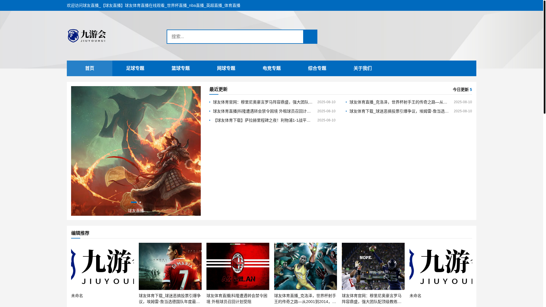Select the first carousel indicator dot

click(134, 202)
